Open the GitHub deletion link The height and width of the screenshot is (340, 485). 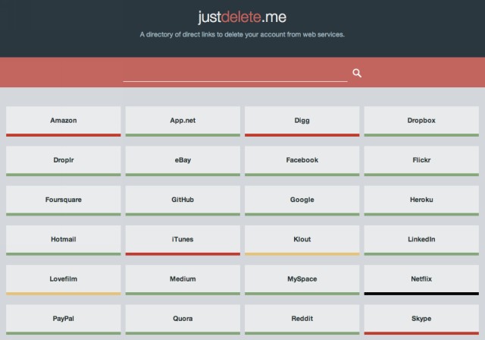[183, 200]
